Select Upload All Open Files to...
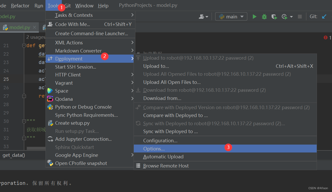 [x=225, y=82]
